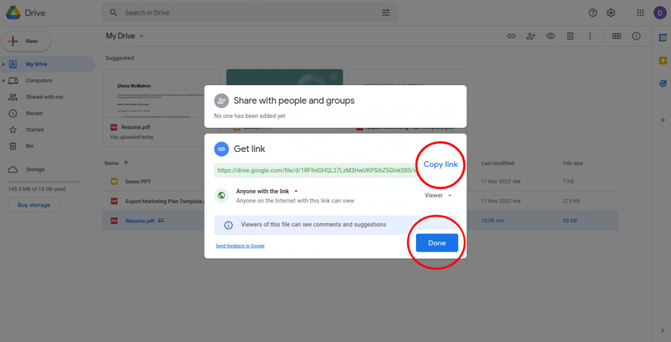Click the share add-person toolbar icon
The height and width of the screenshot is (342, 671).
click(531, 36)
